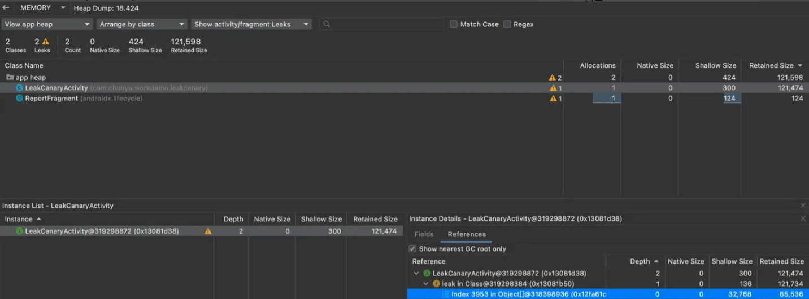Screen dimensions: 809x299
Task: Select Heap Dump: 18.424 label
Action: [106, 8]
